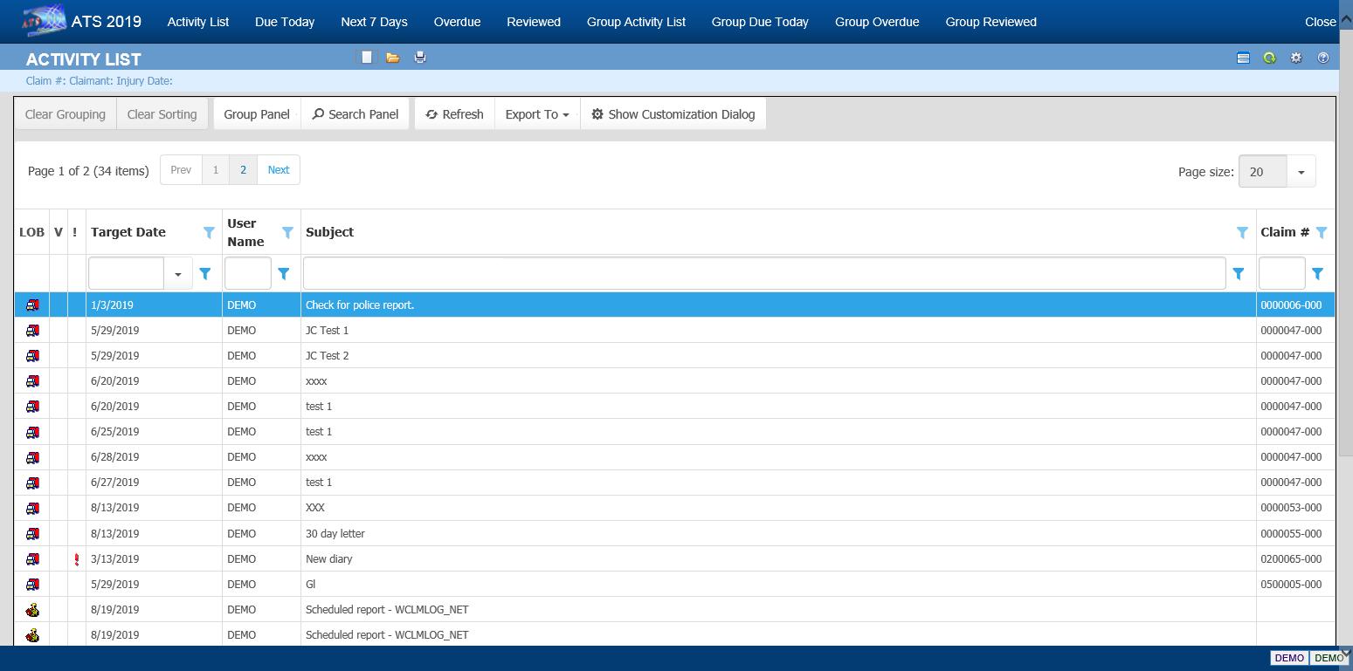
Task: Click filter icon beside User Name filter input
Action: tap(283, 274)
